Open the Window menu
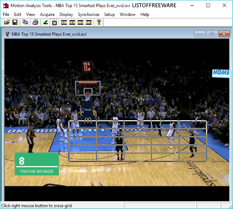 click(127, 14)
